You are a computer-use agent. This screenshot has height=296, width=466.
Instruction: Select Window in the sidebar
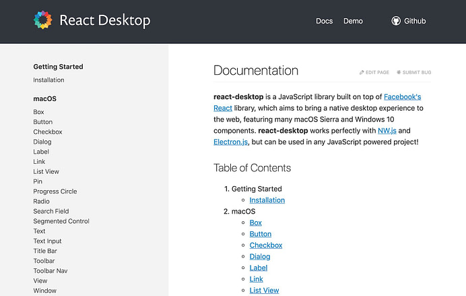click(x=45, y=291)
